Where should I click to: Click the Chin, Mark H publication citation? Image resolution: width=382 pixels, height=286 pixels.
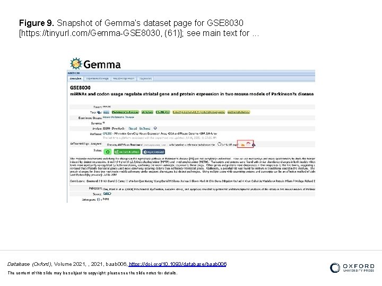coord(209,189)
